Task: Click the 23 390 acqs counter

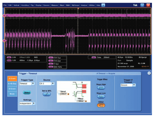Action: pyautogui.click(x=123, y=63)
